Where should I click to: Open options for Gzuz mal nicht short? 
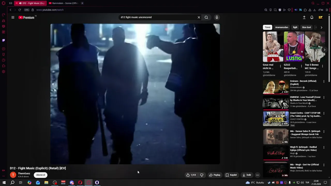pyautogui.click(x=280, y=66)
